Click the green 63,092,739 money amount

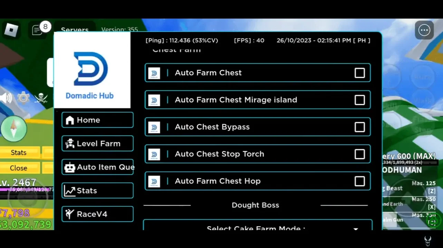26,224
